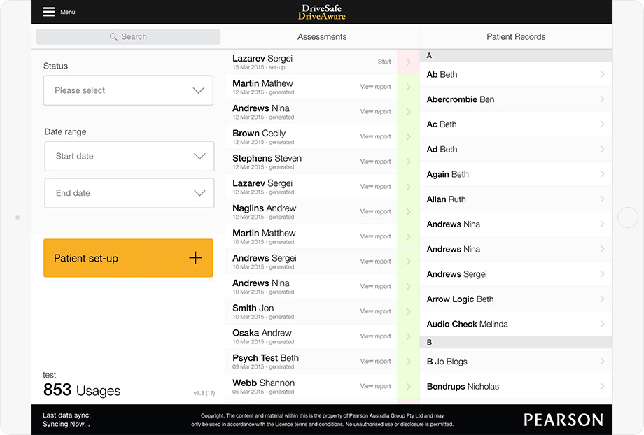View report for Webb Shannon
This screenshot has width=644, height=435.
[x=375, y=386]
